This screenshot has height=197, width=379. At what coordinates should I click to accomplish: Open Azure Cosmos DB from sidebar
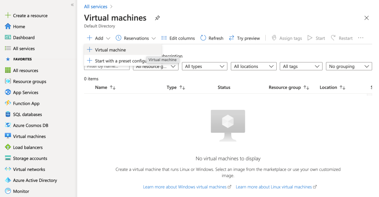(x=30, y=125)
